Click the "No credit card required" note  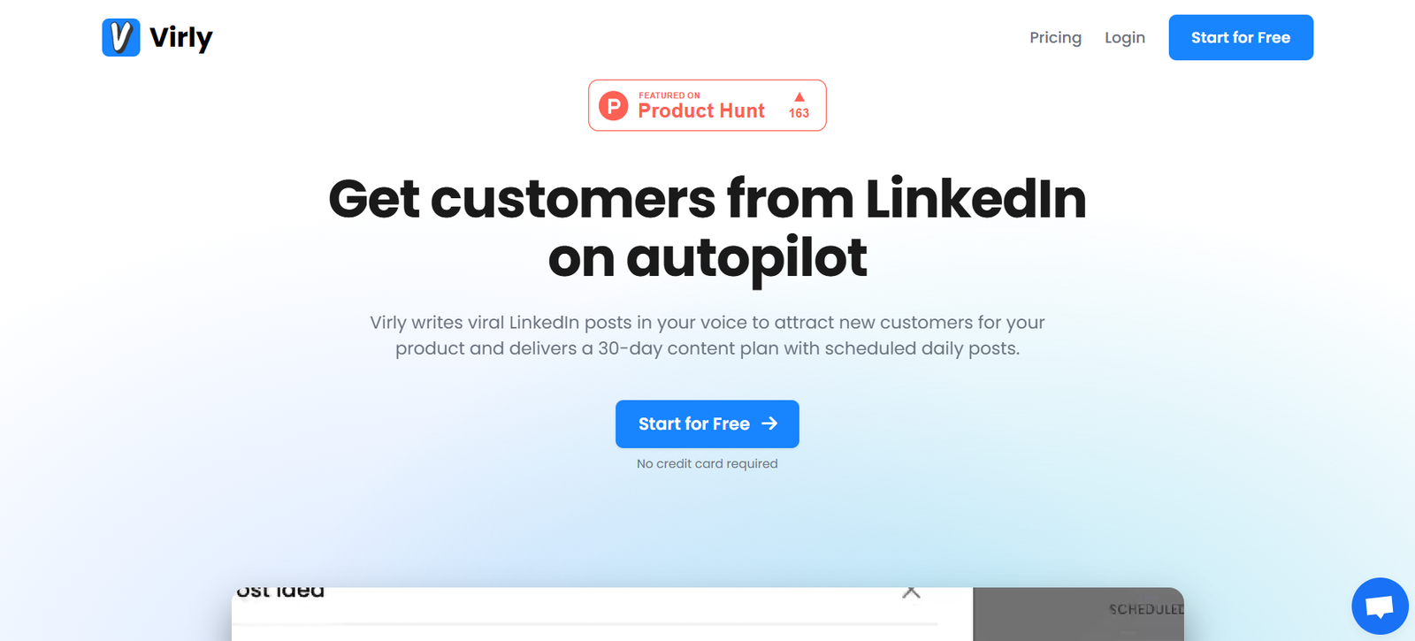pyautogui.click(x=707, y=463)
